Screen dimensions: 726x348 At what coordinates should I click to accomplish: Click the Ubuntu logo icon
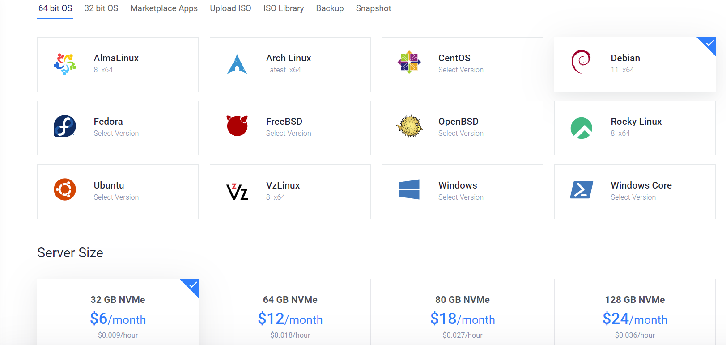(65, 189)
